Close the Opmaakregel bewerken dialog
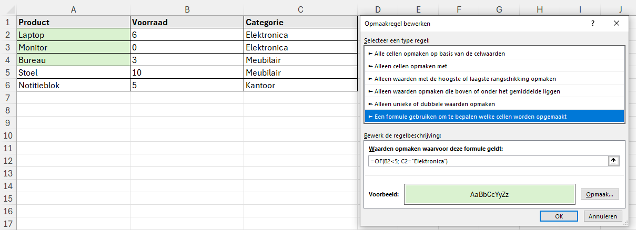 [617, 24]
